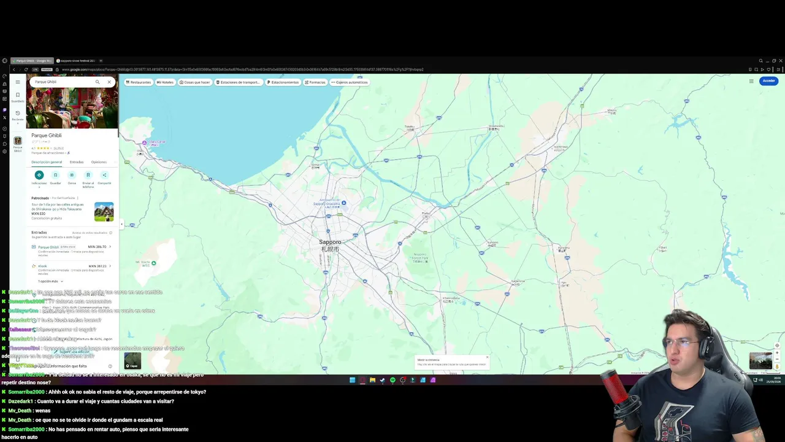
Task: Switch to the Opiniones tab
Action: 99,162
